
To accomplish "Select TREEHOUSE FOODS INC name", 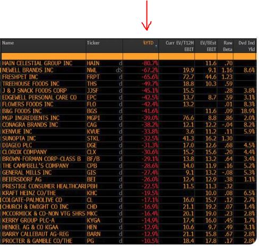I will 31,84.
